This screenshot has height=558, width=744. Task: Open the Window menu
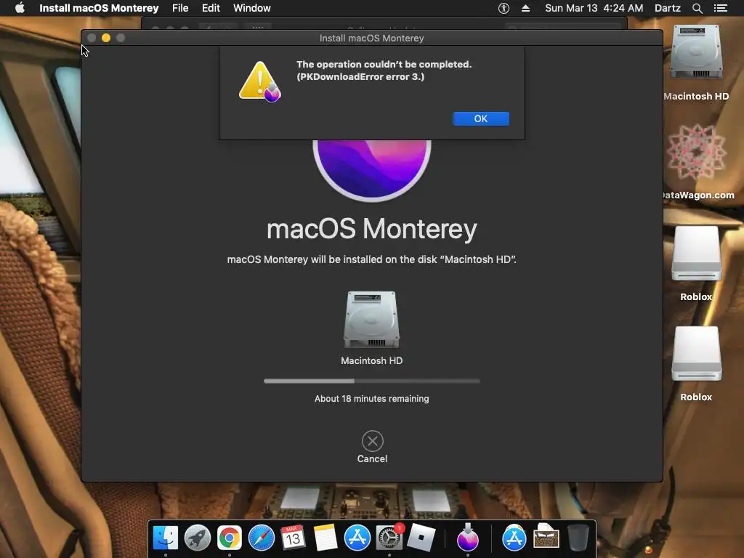click(251, 8)
